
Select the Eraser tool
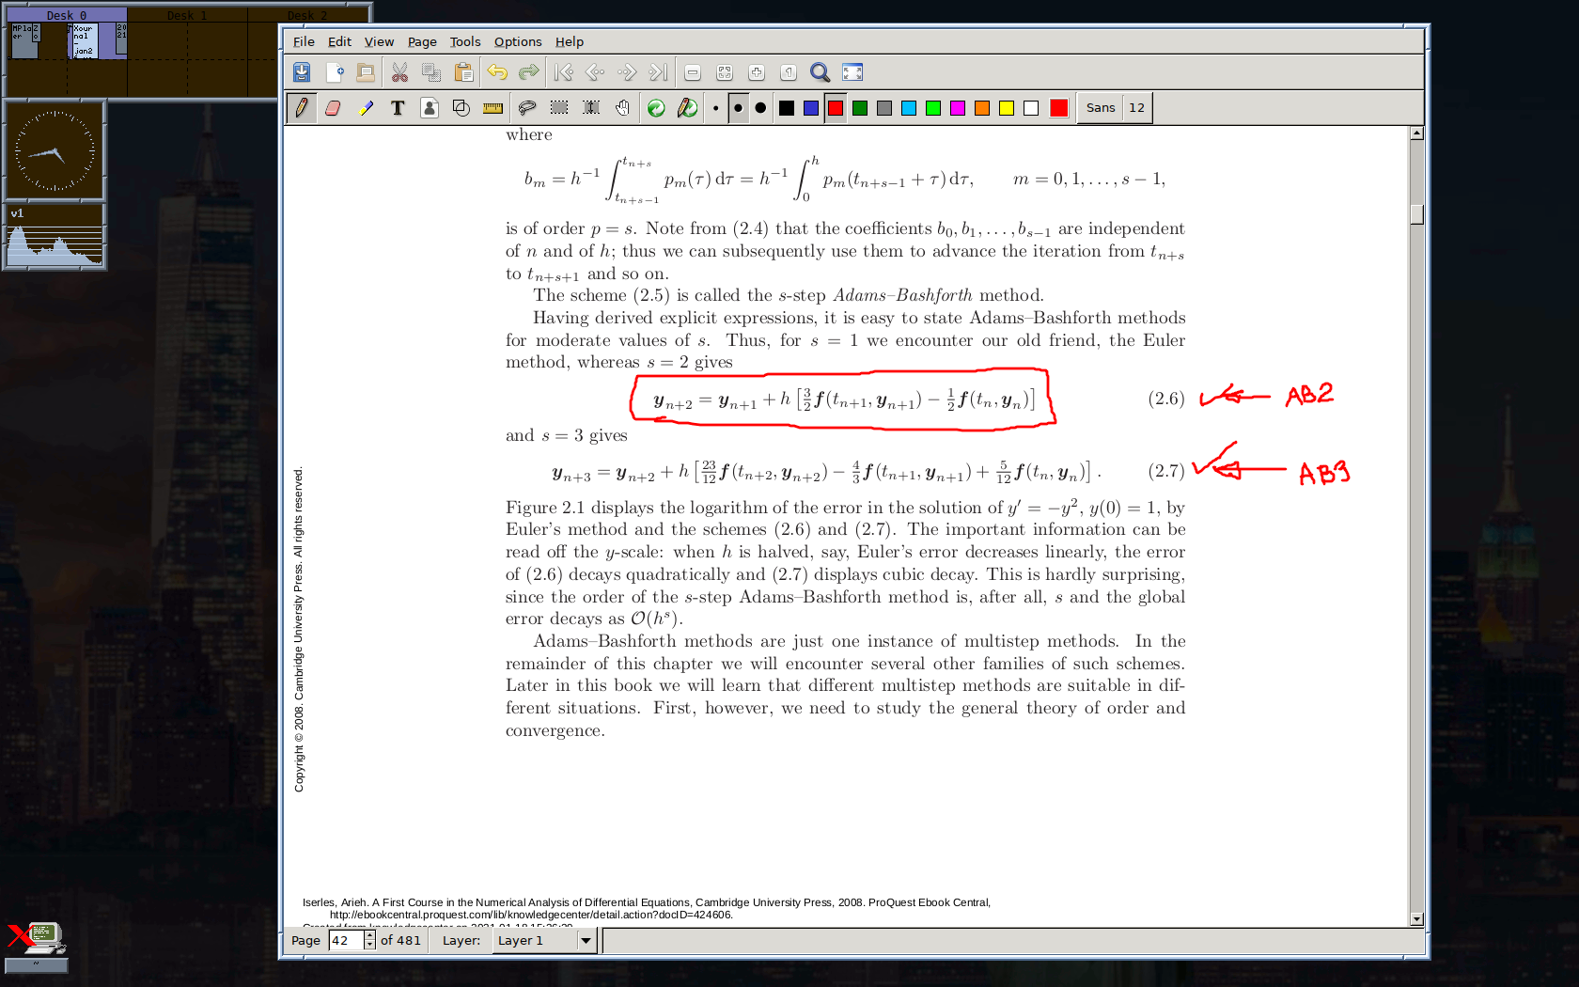tap(333, 108)
